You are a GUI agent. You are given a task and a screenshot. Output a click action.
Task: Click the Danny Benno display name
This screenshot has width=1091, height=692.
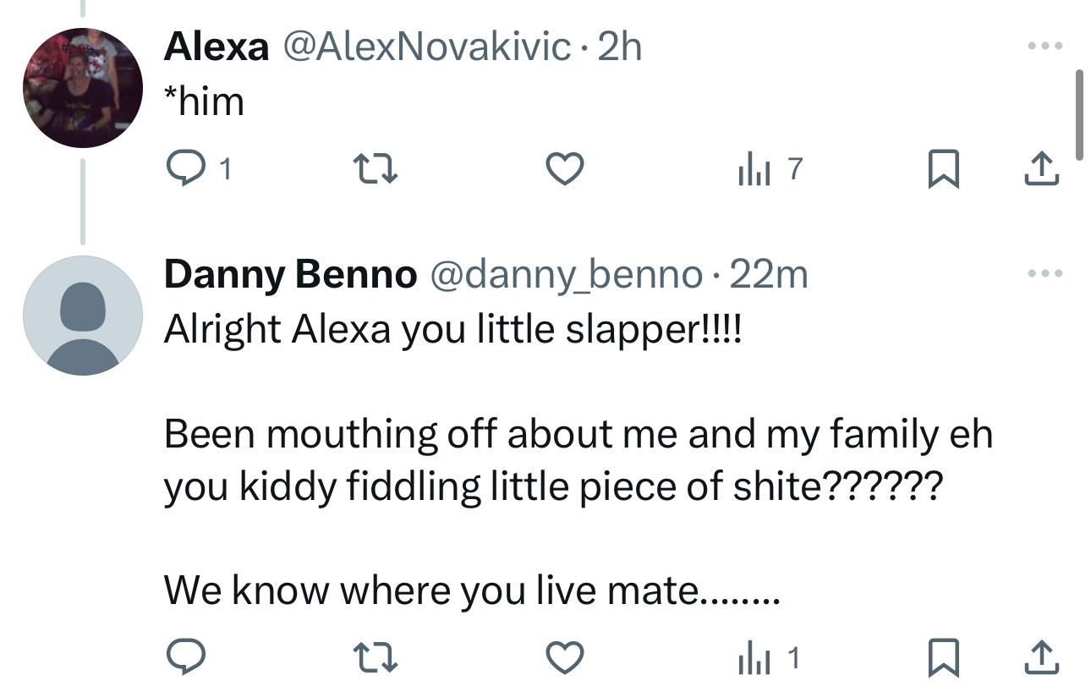point(290,274)
